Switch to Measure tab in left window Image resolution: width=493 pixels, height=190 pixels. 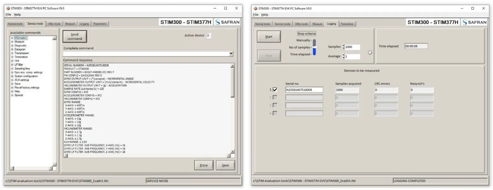coord(70,24)
